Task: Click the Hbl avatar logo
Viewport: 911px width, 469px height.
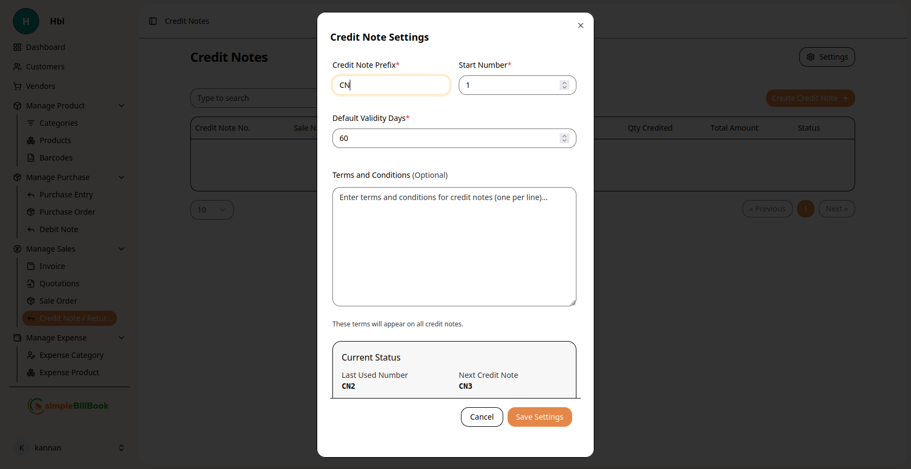Action: pyautogui.click(x=26, y=21)
